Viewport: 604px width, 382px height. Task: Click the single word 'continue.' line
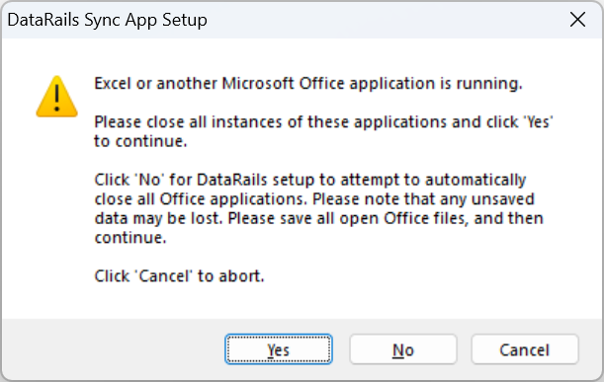[130, 237]
